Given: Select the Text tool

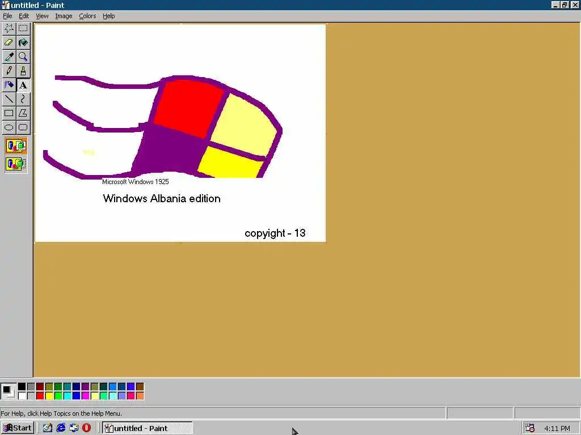Looking at the screenshot, I should click(23, 85).
